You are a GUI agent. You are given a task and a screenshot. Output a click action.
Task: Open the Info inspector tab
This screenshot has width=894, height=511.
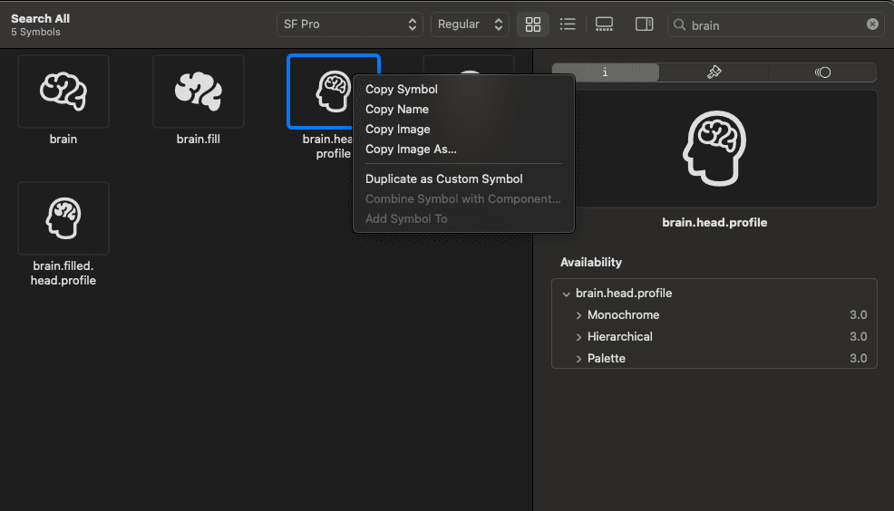605,72
